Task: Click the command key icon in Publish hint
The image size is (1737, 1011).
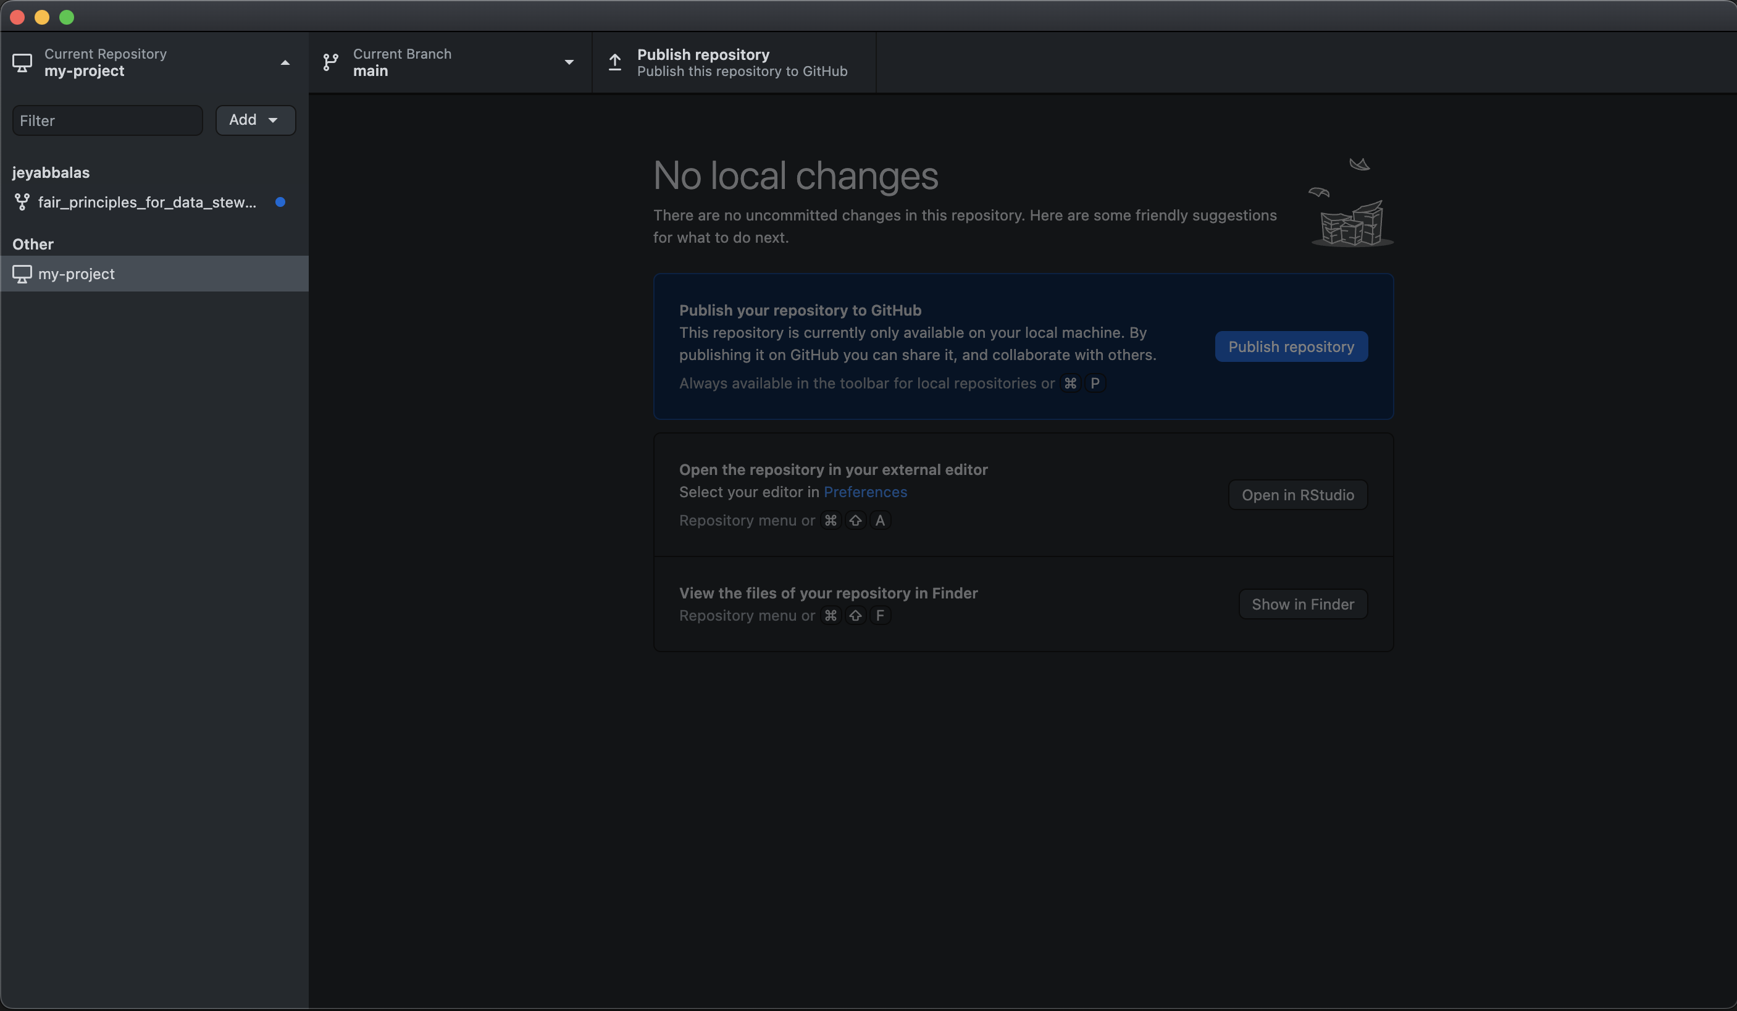Action: (x=1069, y=384)
